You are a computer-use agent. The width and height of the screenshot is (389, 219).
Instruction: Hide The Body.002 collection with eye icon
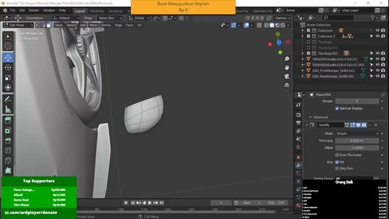point(377,53)
